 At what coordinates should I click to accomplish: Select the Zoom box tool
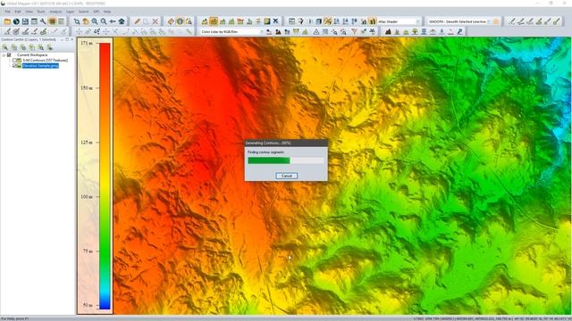[77, 21]
